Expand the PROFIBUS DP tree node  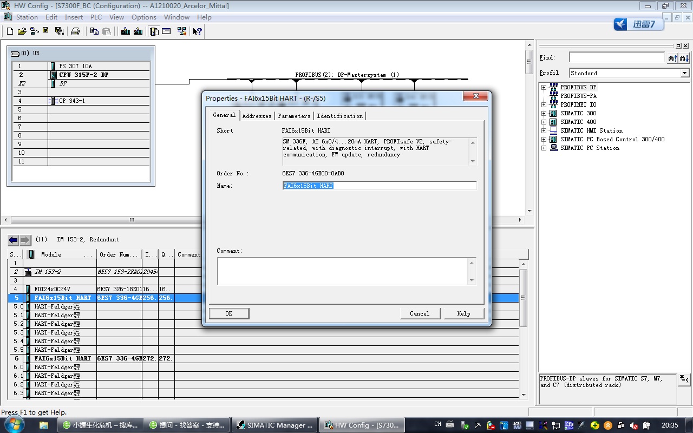(544, 87)
